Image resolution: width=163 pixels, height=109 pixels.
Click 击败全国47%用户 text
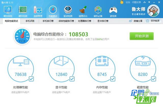tap(61, 92)
